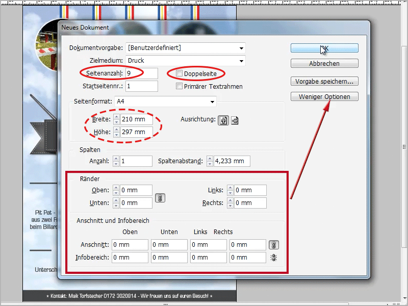This screenshot has height=306, width=408.
Task: Toggle the Infobereich chain link icon
Action: (273, 258)
